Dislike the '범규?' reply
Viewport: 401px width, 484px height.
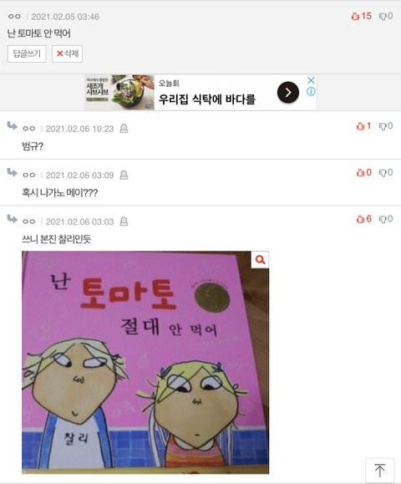(386, 126)
